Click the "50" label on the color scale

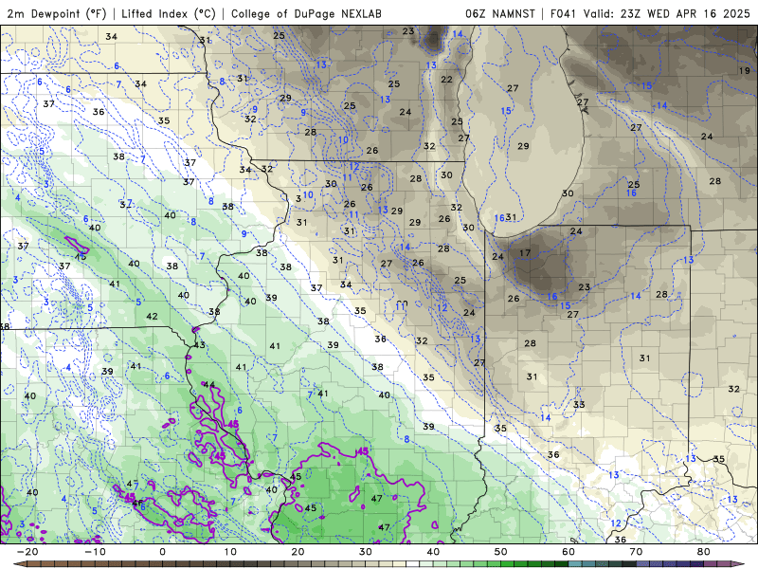501,552
